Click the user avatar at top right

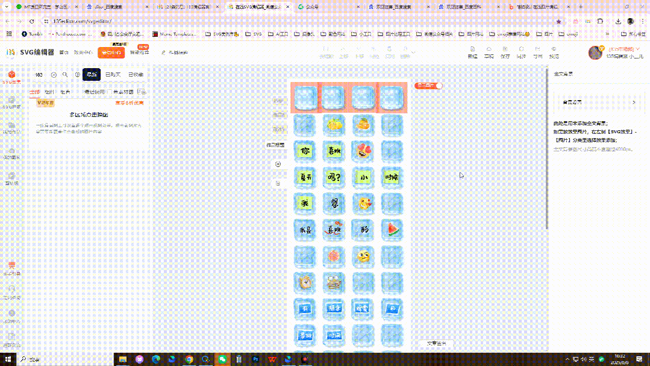click(x=595, y=52)
